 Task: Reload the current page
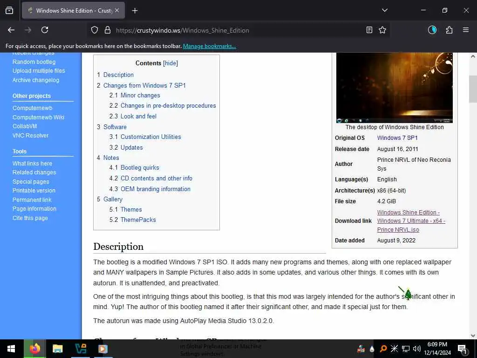[45, 30]
